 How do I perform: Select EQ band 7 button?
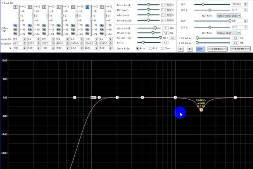[102, 7]
